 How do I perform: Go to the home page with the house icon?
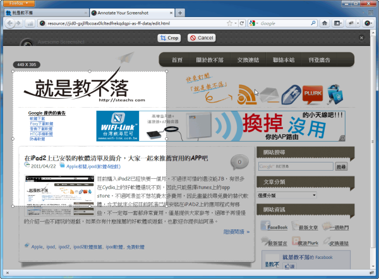coord(325,23)
